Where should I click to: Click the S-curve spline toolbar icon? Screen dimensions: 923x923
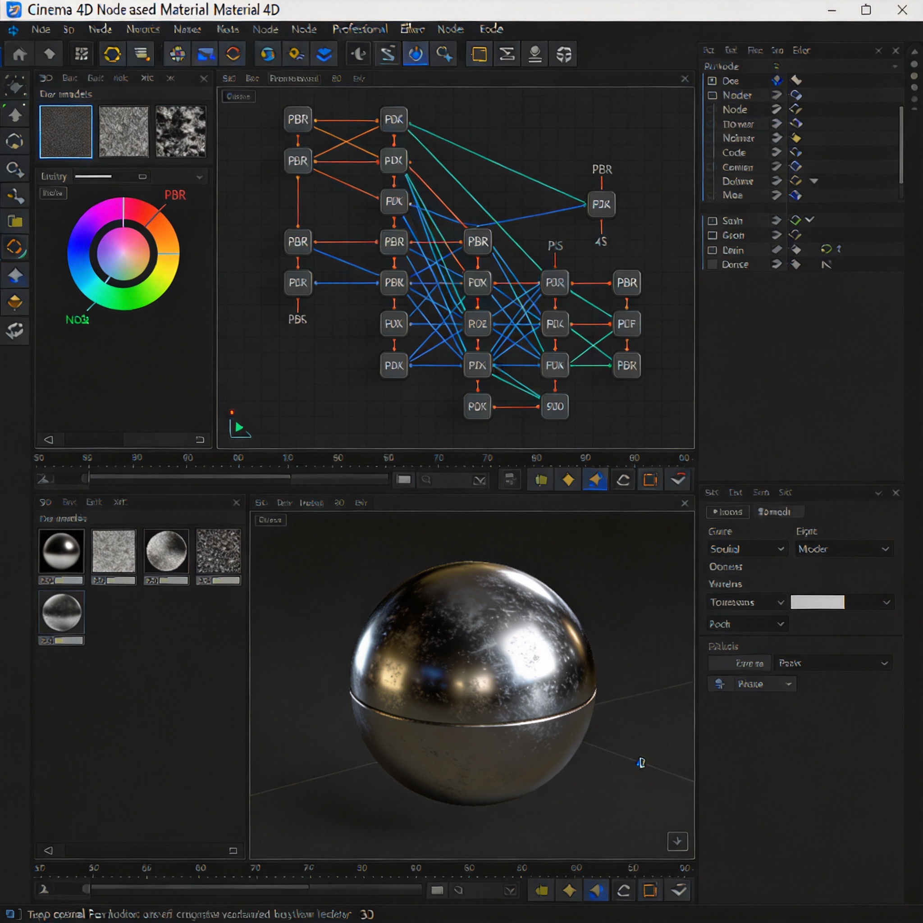(x=388, y=54)
